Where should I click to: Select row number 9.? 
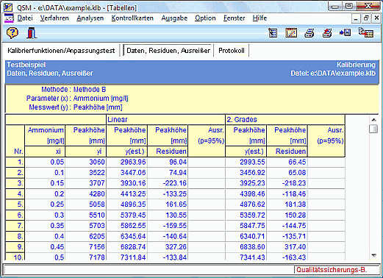(15, 247)
